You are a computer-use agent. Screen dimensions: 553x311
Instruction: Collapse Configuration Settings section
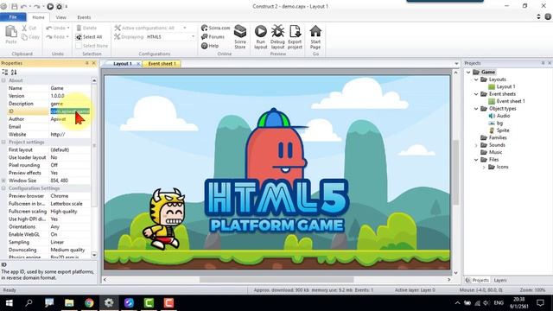pos(3,188)
